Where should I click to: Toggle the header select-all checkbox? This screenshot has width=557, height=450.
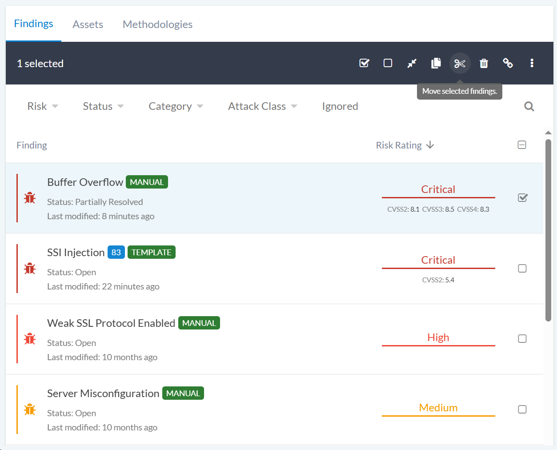click(522, 145)
